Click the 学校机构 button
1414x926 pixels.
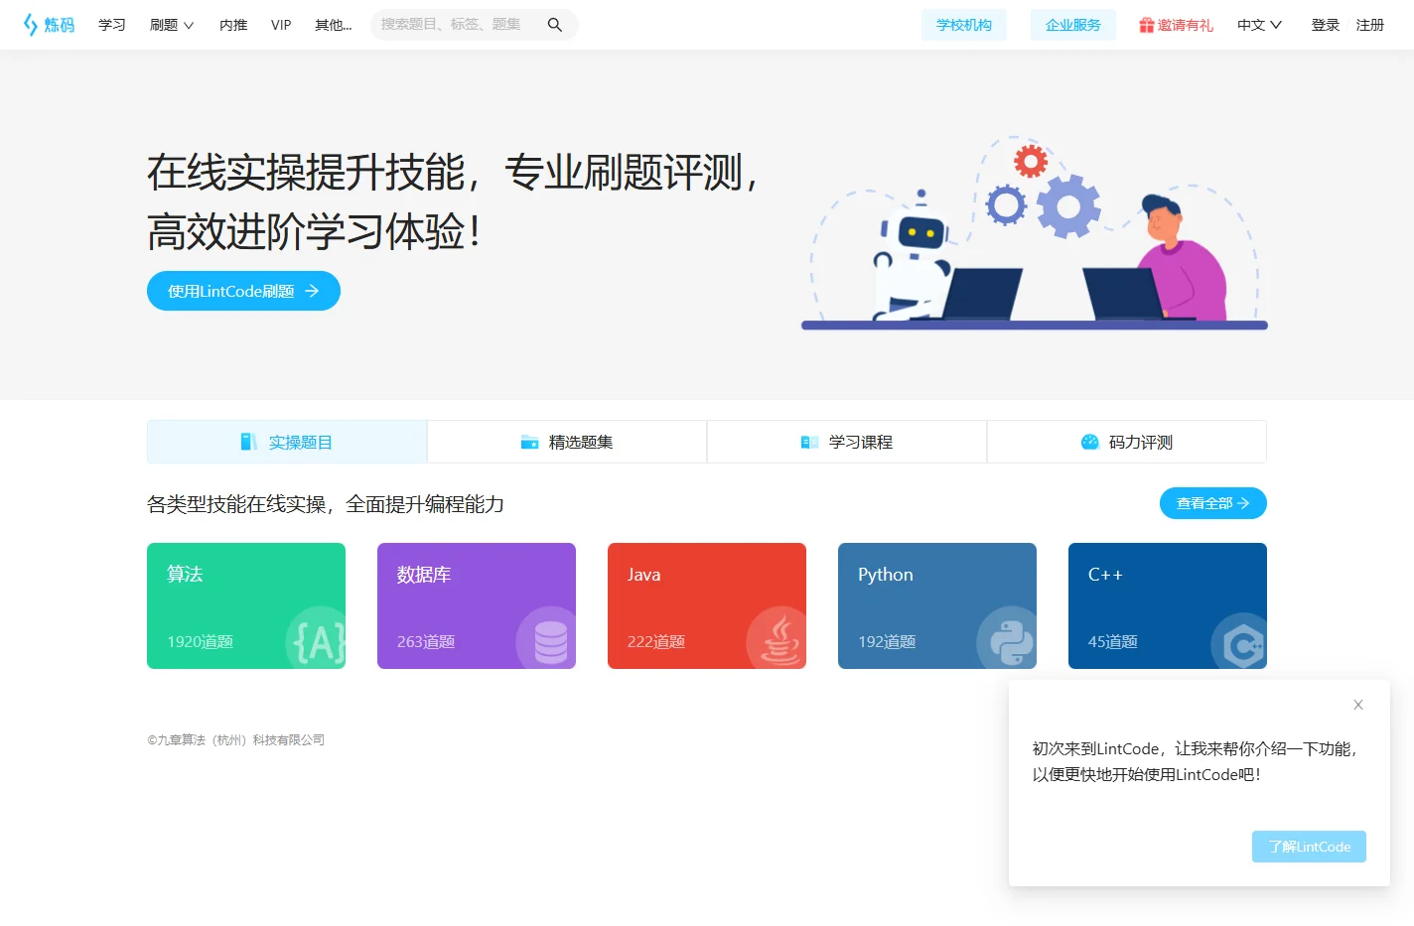point(964,25)
